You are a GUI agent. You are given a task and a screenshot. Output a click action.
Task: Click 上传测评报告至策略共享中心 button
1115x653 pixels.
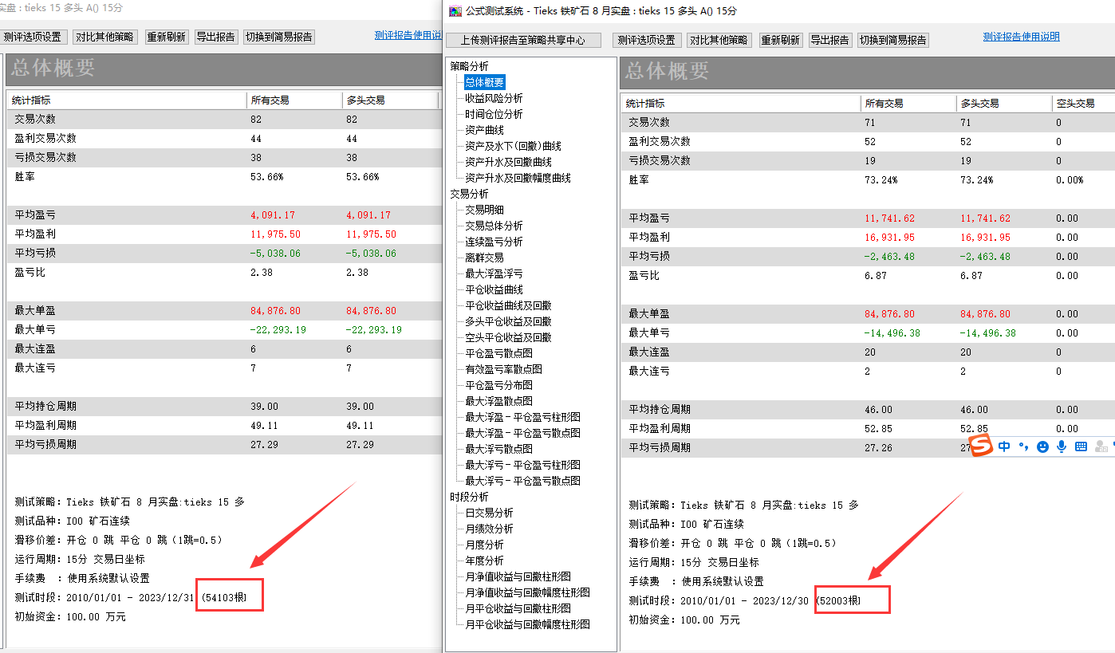pos(523,40)
